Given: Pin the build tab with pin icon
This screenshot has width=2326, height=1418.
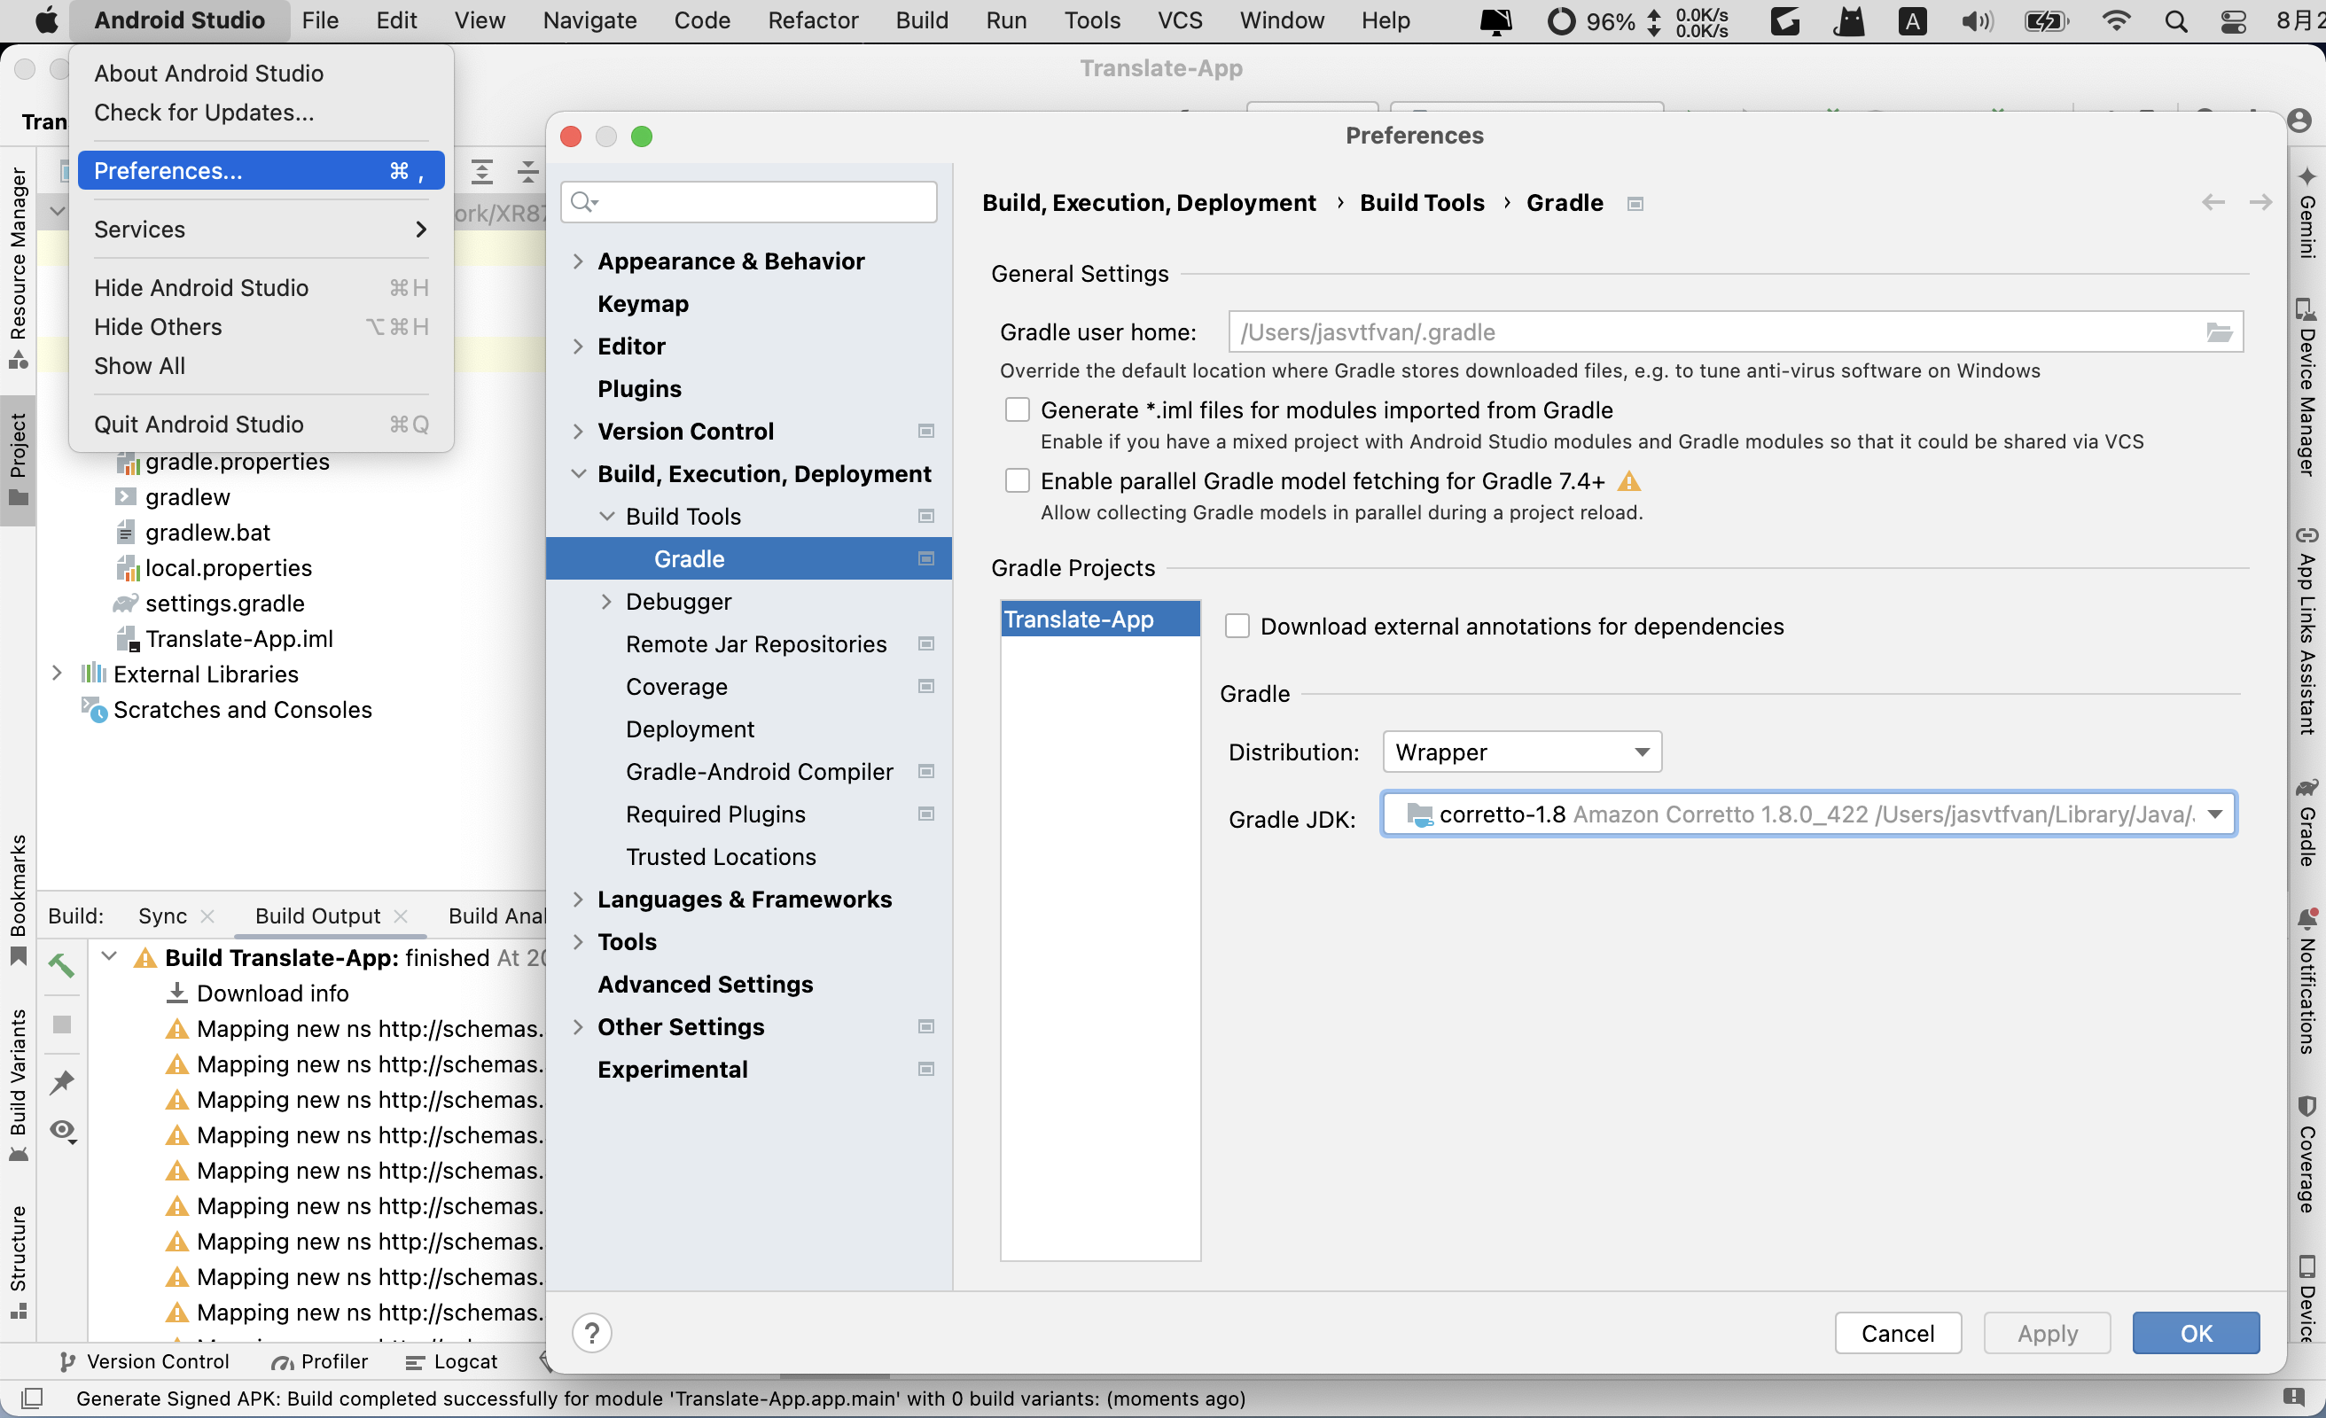Looking at the screenshot, I should click(61, 1081).
